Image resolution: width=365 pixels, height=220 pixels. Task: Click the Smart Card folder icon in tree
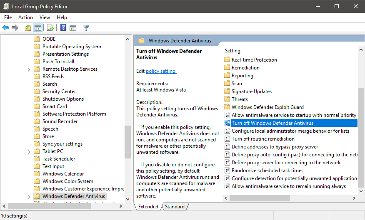coord(37,106)
